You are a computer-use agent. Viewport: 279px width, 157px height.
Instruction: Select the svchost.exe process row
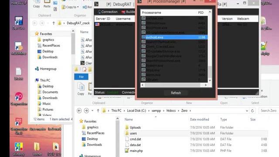point(174,37)
